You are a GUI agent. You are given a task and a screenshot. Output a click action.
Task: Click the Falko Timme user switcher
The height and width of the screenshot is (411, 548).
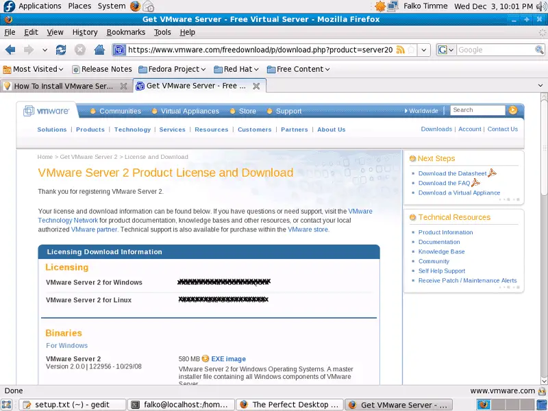click(x=425, y=6)
